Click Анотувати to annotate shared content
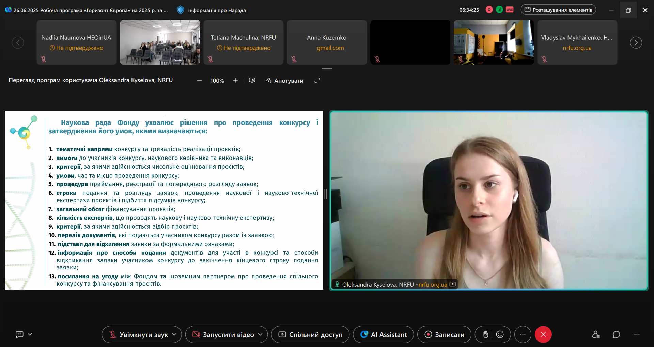Screen dimensions: 654x347 [285, 81]
